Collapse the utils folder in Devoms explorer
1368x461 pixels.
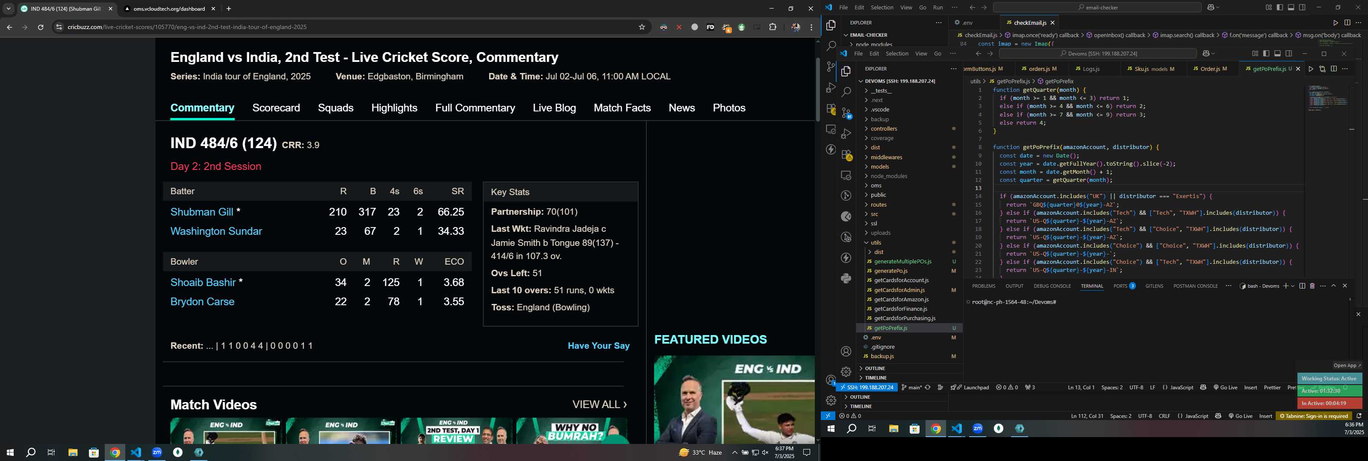pos(910,242)
